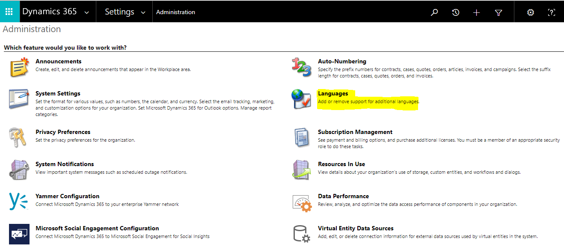The width and height of the screenshot is (564, 247).
Task: Open the Subscription Management link
Action: click(x=355, y=132)
